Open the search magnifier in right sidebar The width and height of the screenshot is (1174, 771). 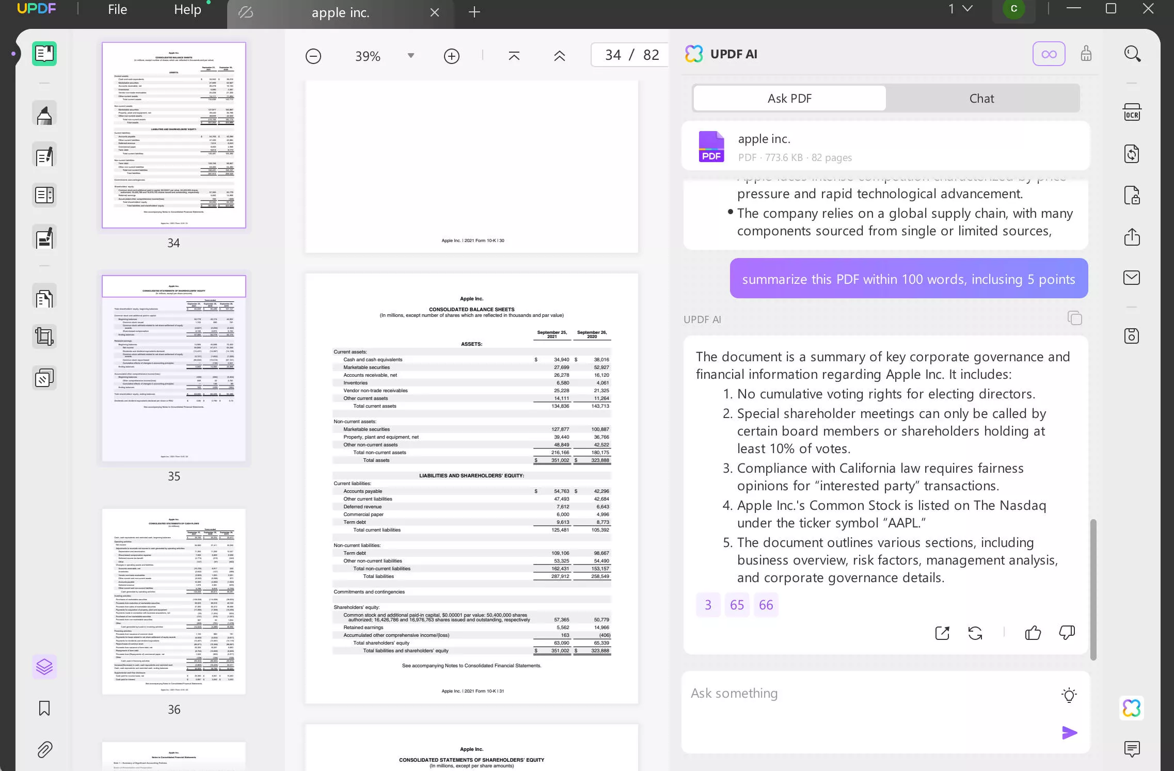[1132, 54]
